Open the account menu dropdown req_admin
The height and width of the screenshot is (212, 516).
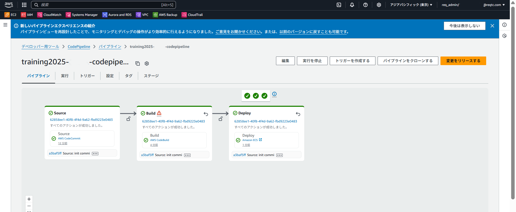click(473, 5)
